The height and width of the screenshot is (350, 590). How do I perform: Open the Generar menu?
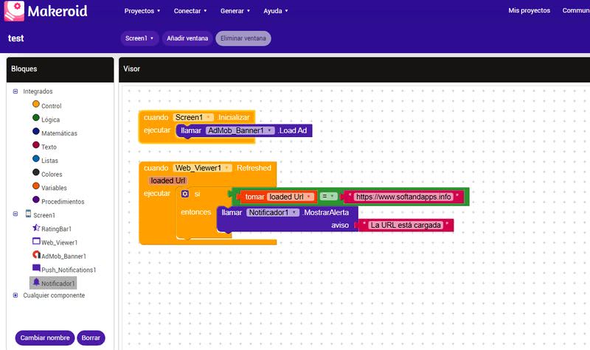coord(235,11)
